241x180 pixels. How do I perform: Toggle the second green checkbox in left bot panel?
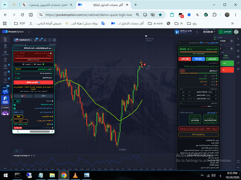tap(14, 108)
